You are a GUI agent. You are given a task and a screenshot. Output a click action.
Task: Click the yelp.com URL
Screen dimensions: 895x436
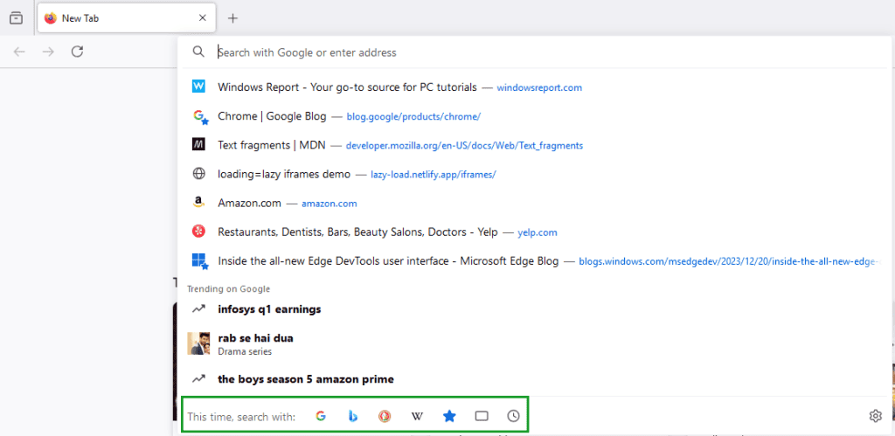pos(538,232)
